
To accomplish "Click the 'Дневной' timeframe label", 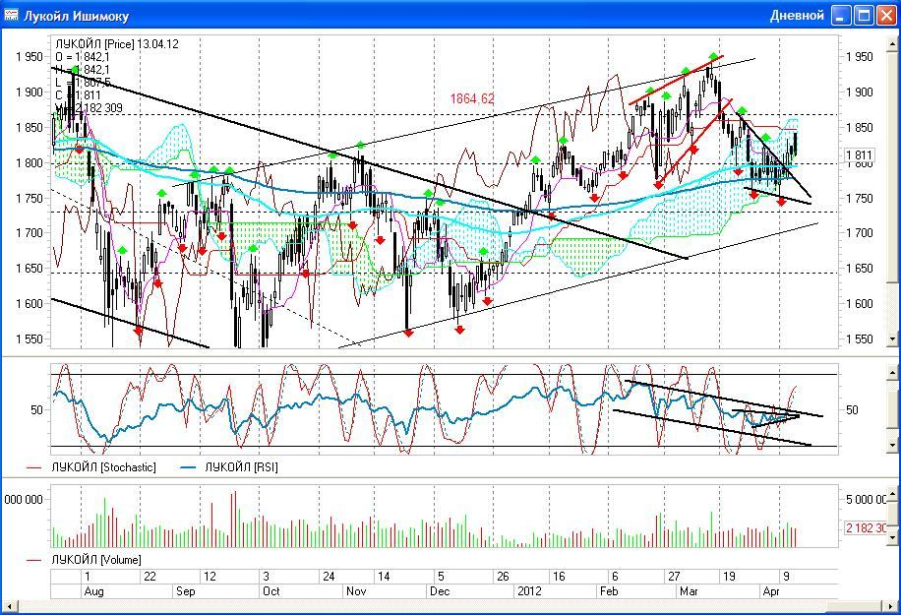I will 797,16.
